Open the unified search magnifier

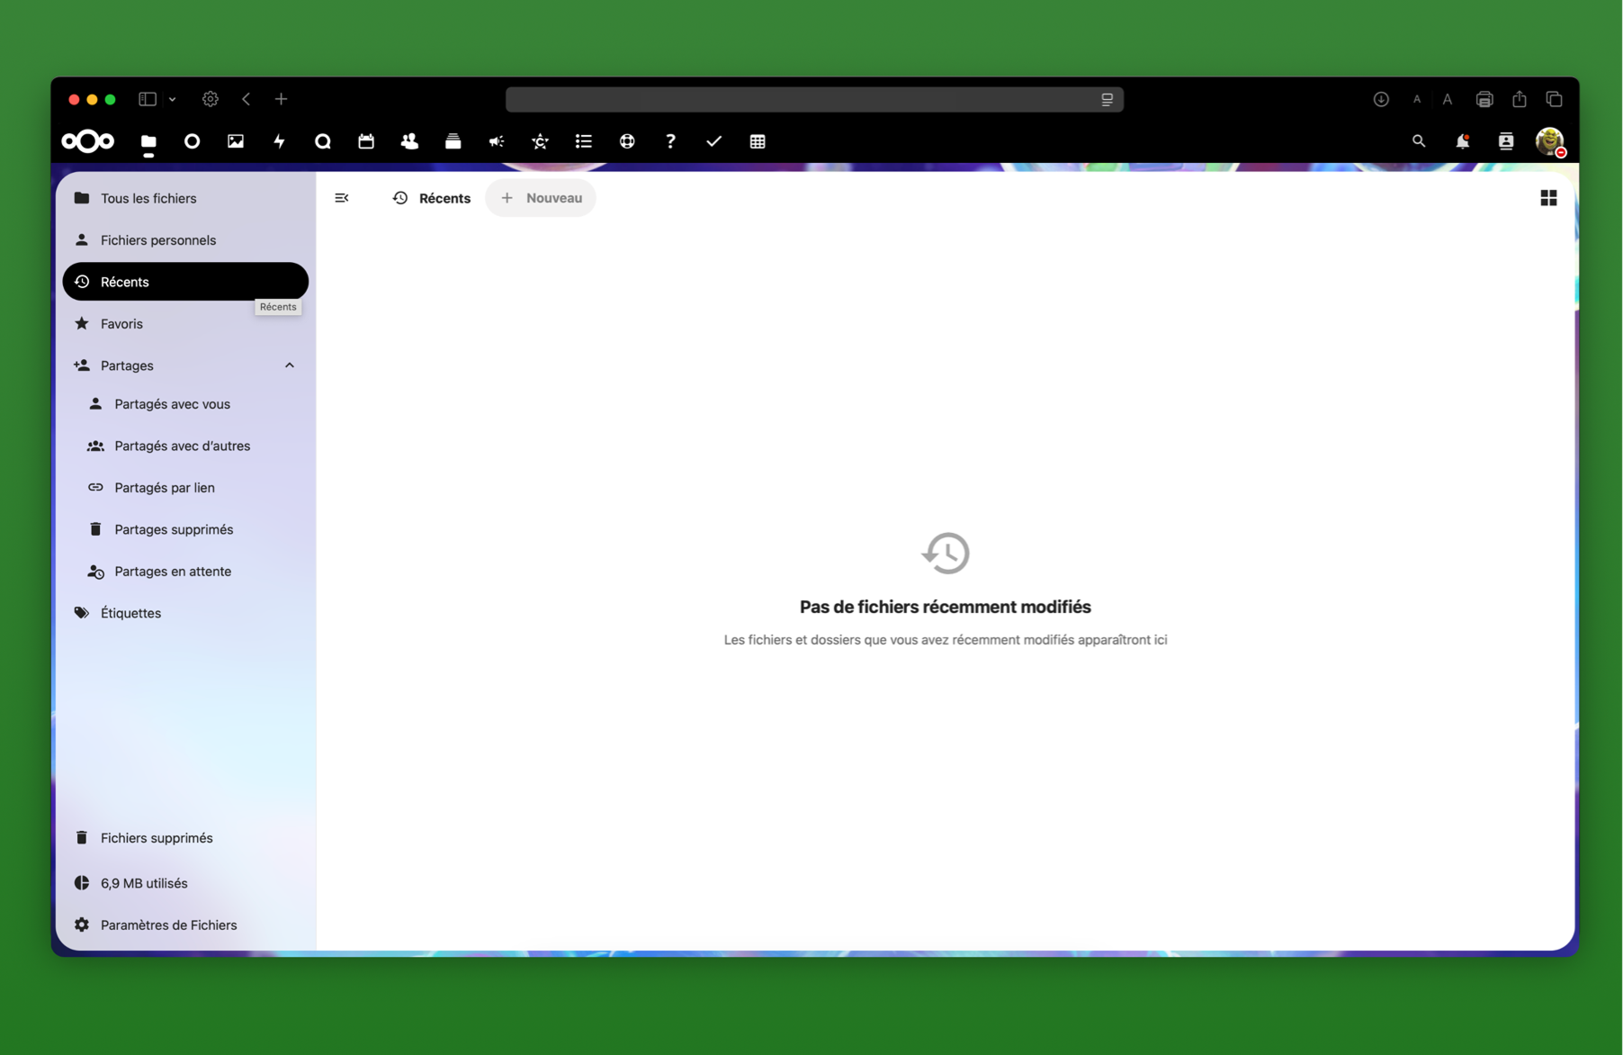1419,141
